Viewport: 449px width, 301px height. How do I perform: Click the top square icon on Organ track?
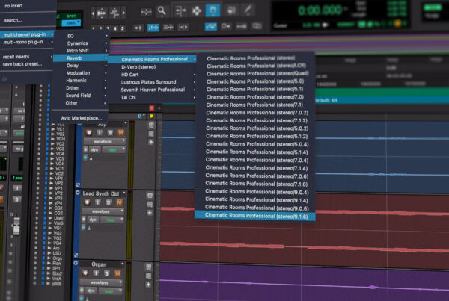tap(148, 267)
